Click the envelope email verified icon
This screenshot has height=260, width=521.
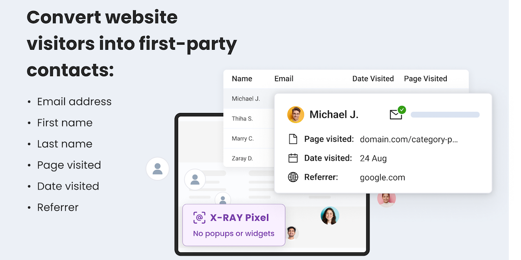[x=395, y=115]
